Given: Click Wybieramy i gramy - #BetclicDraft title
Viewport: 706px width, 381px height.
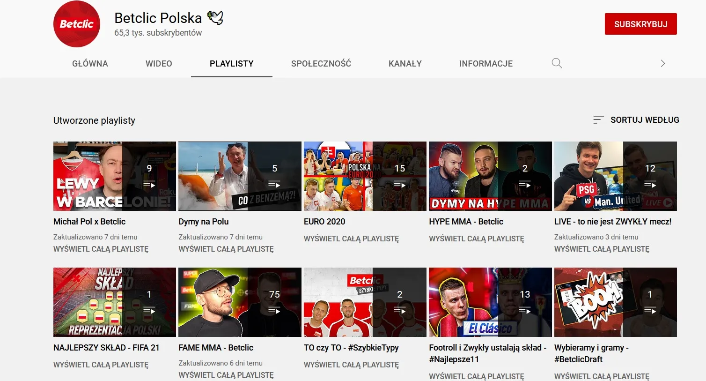Looking at the screenshot, I should coord(592,353).
